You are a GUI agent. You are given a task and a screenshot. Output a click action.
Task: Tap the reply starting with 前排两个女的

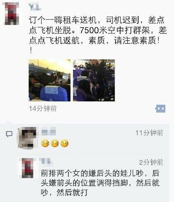coord(100,183)
